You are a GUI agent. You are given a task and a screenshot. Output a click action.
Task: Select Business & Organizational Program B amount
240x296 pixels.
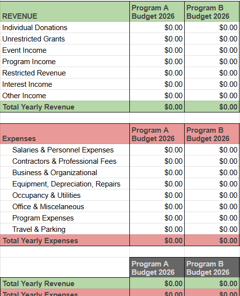click(x=212, y=172)
